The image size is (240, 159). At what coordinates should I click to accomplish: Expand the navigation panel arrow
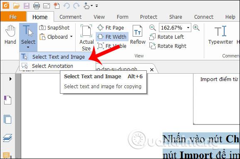coord(10,79)
